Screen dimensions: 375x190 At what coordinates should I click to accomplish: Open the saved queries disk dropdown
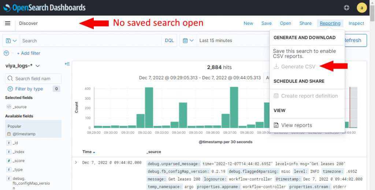click(11, 41)
